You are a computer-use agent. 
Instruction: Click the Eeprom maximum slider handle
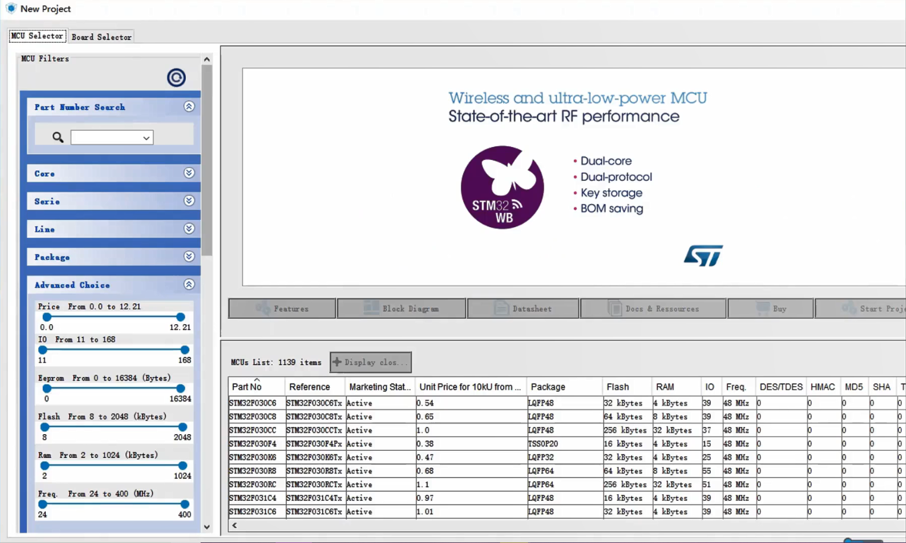[180, 388]
